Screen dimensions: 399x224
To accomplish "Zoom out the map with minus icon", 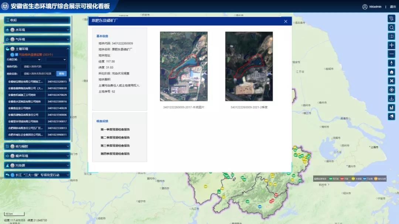I will tap(392, 54).
